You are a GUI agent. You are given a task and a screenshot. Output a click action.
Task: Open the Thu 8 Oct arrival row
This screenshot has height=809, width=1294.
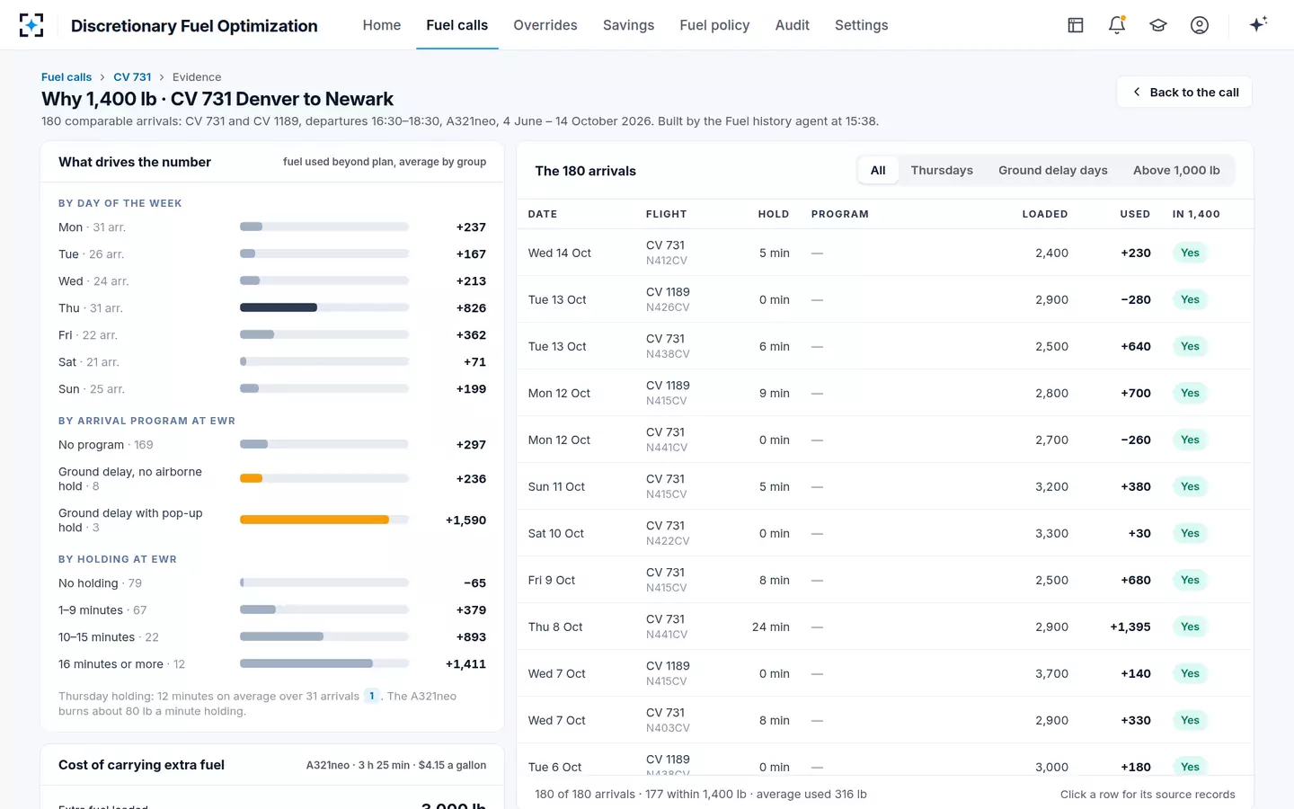(885, 627)
